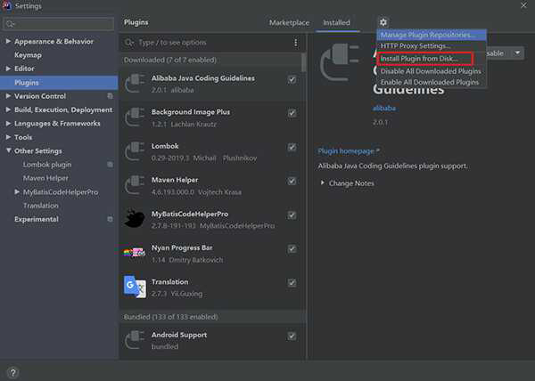This screenshot has width=535, height=381.
Task: Click the Lombok plugin icon
Action: pyautogui.click(x=135, y=150)
